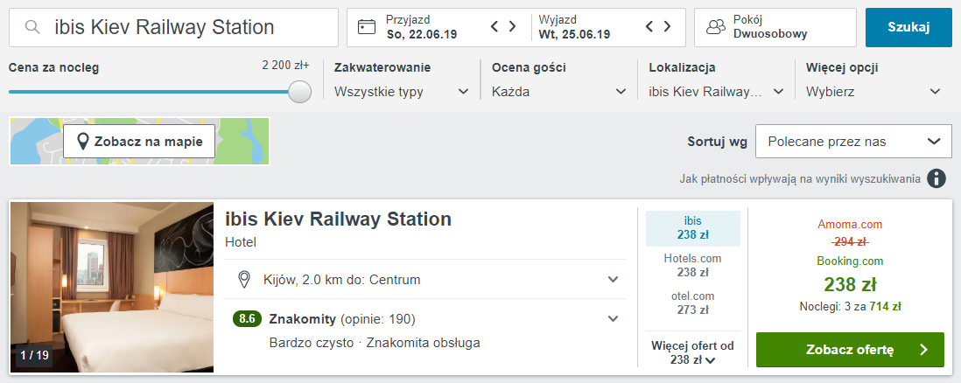Viewport: 961px width, 383px height.
Task: Go to previous arrival date arrow
Action: point(495,27)
